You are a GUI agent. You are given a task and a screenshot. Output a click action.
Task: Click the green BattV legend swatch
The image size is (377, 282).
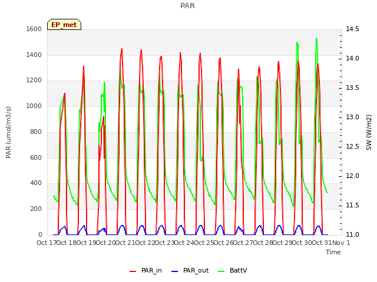[x=221, y=271]
